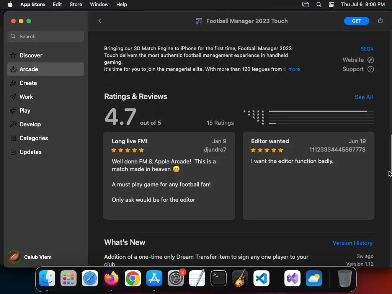Click See All ratings and reviews
Image resolution: width=392 pixels, height=294 pixels.
[x=364, y=97]
